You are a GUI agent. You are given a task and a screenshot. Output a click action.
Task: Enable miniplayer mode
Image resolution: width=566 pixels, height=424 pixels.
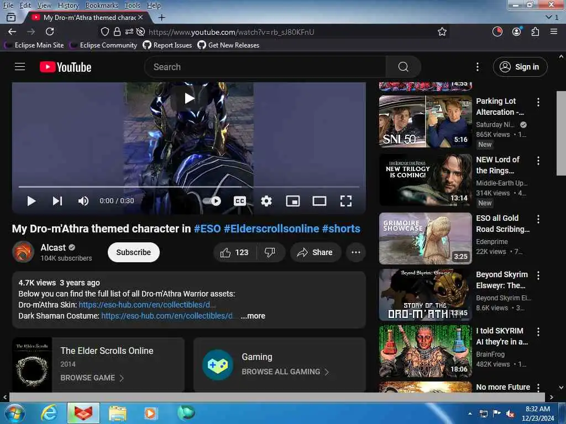pos(293,201)
